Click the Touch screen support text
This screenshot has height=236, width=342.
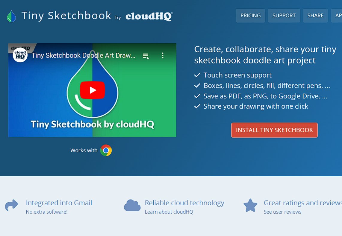coord(237,75)
